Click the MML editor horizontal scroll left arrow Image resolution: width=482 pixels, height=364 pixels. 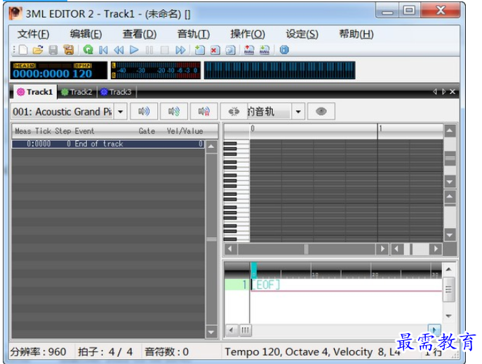[231, 330]
